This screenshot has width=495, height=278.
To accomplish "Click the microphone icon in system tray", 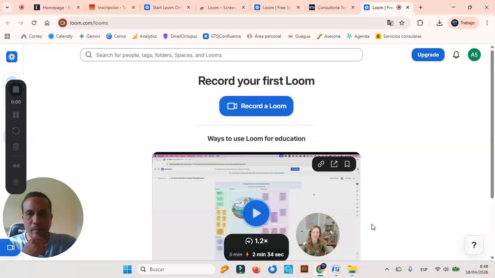I will click(x=410, y=269).
